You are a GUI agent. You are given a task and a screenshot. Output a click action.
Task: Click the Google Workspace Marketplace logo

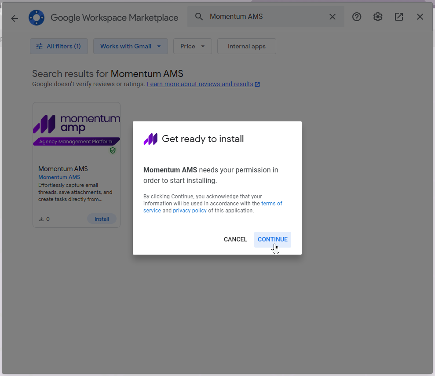[37, 18]
